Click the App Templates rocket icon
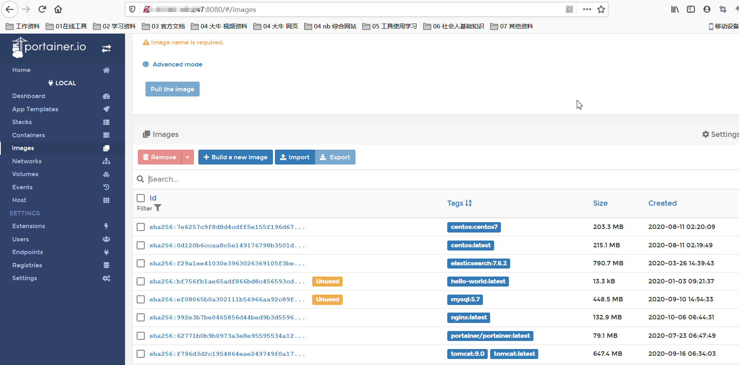 (x=106, y=109)
